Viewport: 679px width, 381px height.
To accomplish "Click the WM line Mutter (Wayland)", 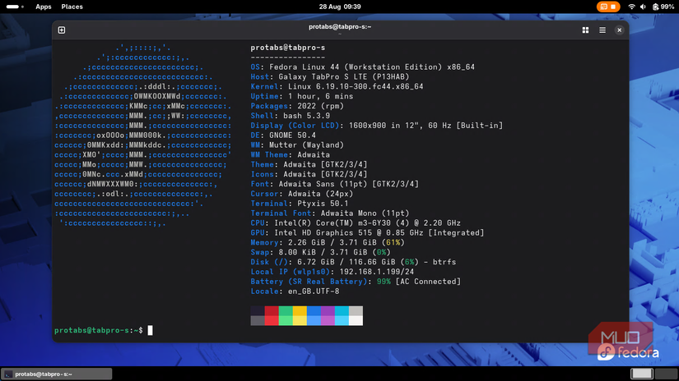I will click(x=297, y=145).
